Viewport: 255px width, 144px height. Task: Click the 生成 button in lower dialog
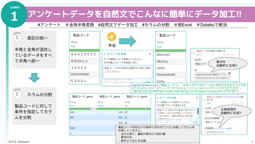[x=195, y=122]
